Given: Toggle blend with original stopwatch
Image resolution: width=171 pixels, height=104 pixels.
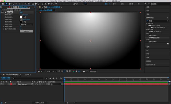Looking at the screenshot, I should [6, 29].
